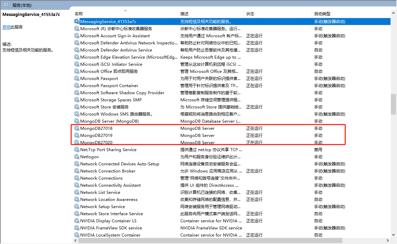397x244 pixels.
Task: Click the vertical scrollbar thumb
Action: click(x=394, y=104)
